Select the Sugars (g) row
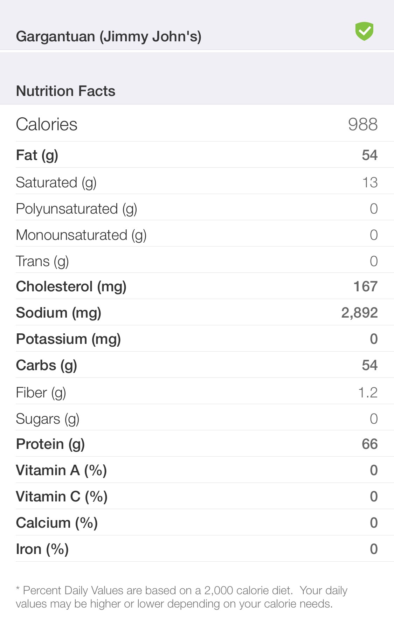The image size is (394, 631). coord(197,418)
